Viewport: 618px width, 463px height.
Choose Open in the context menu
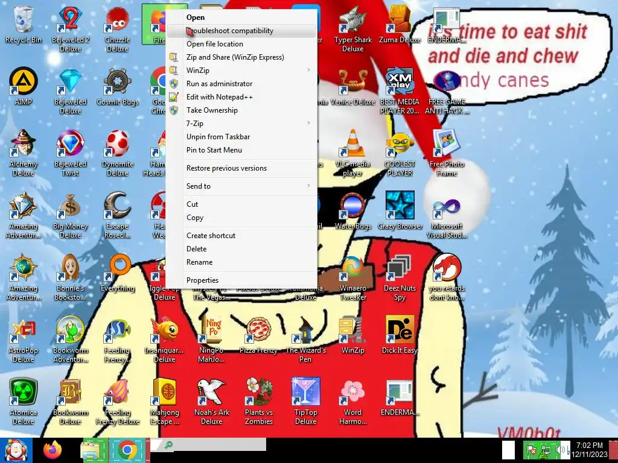(241, 17)
